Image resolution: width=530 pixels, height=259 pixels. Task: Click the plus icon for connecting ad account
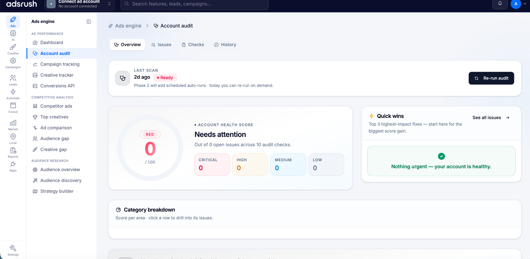(51, 4)
